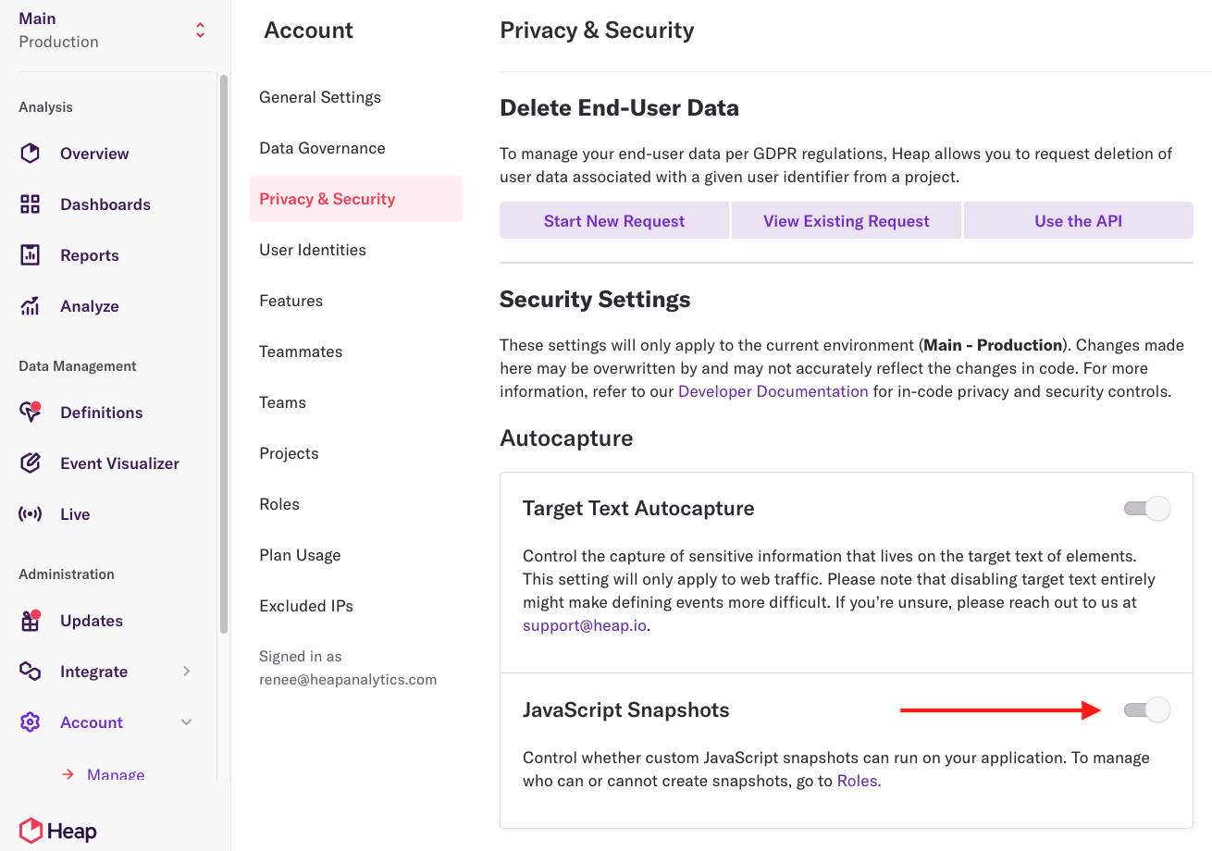Open Definitions via its icon
This screenshot has height=851, width=1212.
tap(30, 413)
